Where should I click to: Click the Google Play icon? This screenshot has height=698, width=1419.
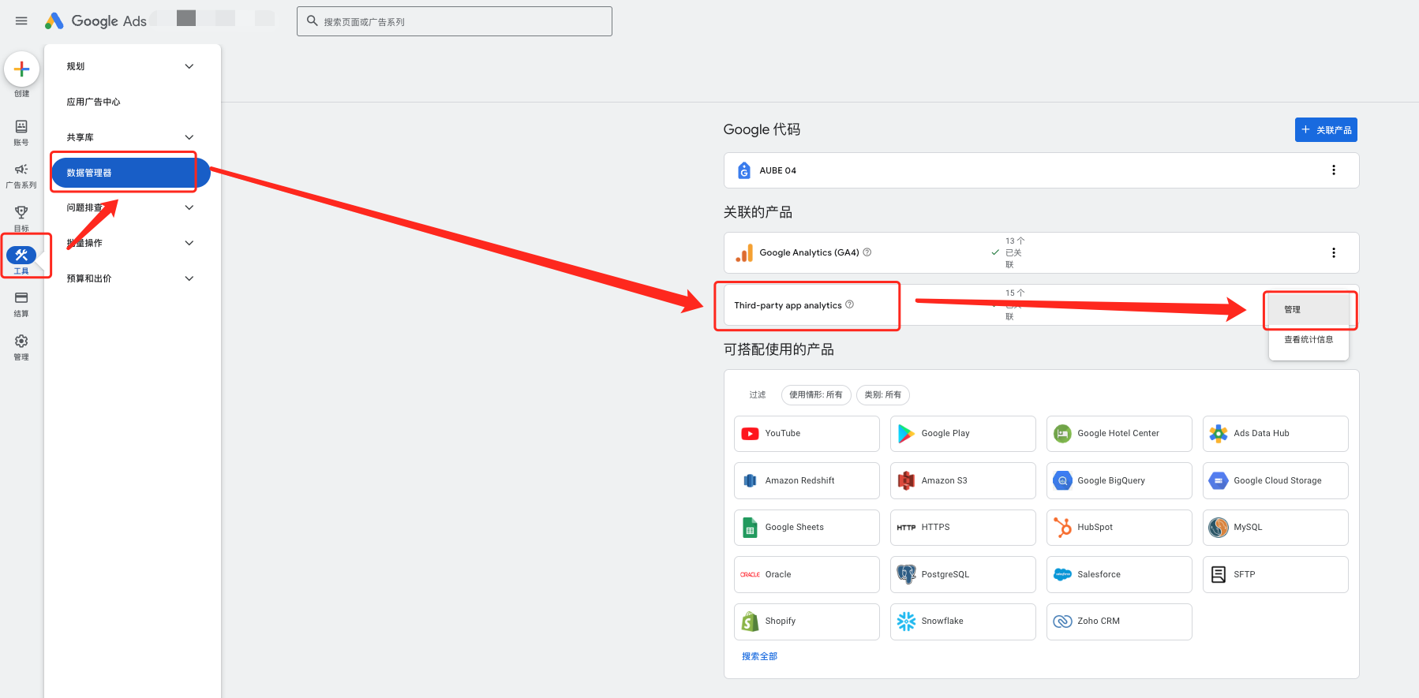pyautogui.click(x=906, y=434)
